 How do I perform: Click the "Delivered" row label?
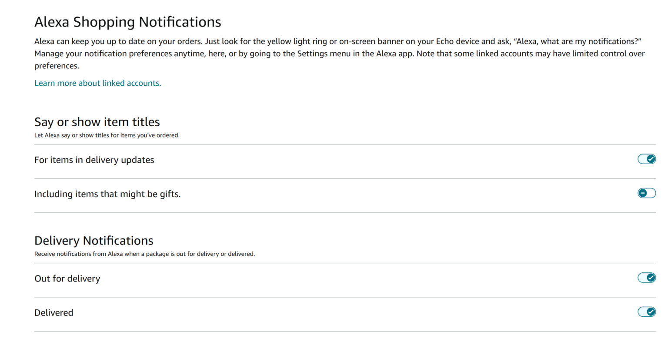tap(53, 313)
